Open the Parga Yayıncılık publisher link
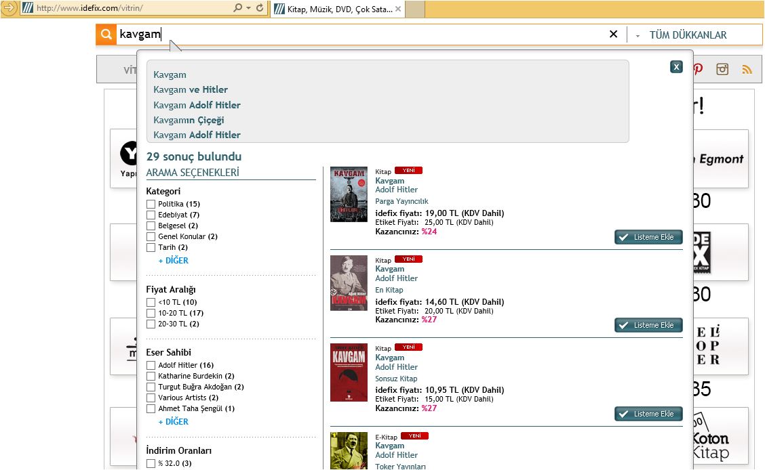Image resolution: width=765 pixels, height=470 pixels. click(401, 201)
